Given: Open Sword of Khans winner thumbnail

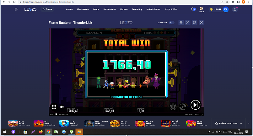Looking at the screenshot, I should tap(13, 123).
